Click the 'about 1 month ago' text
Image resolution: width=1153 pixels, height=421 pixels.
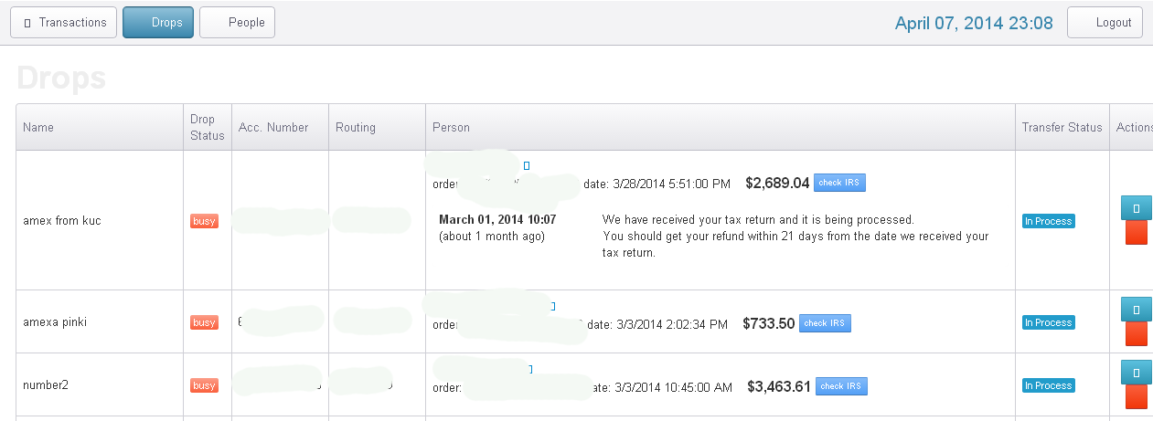(x=492, y=237)
